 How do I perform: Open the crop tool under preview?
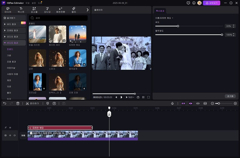(143, 97)
